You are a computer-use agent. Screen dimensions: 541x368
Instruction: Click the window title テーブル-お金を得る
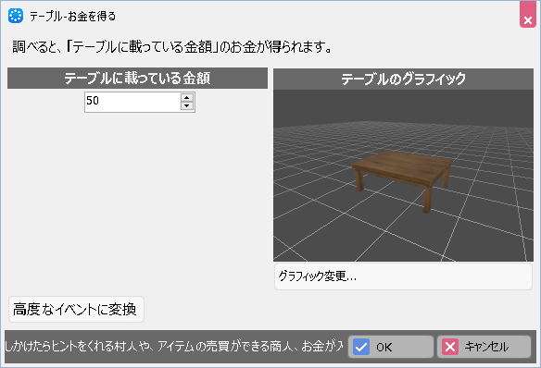(72, 16)
